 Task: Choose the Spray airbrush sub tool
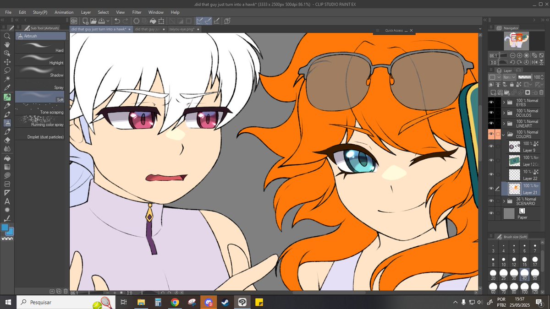[x=41, y=84]
